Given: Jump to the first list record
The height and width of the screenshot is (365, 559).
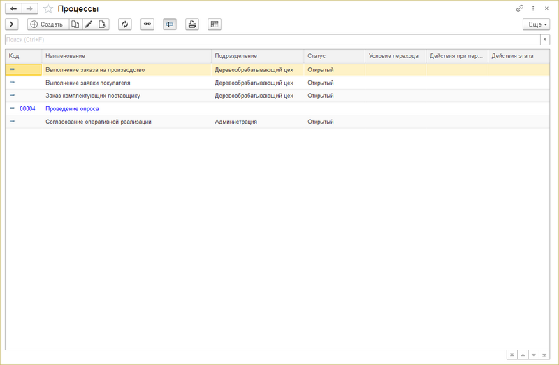Looking at the screenshot, I should [x=512, y=355].
